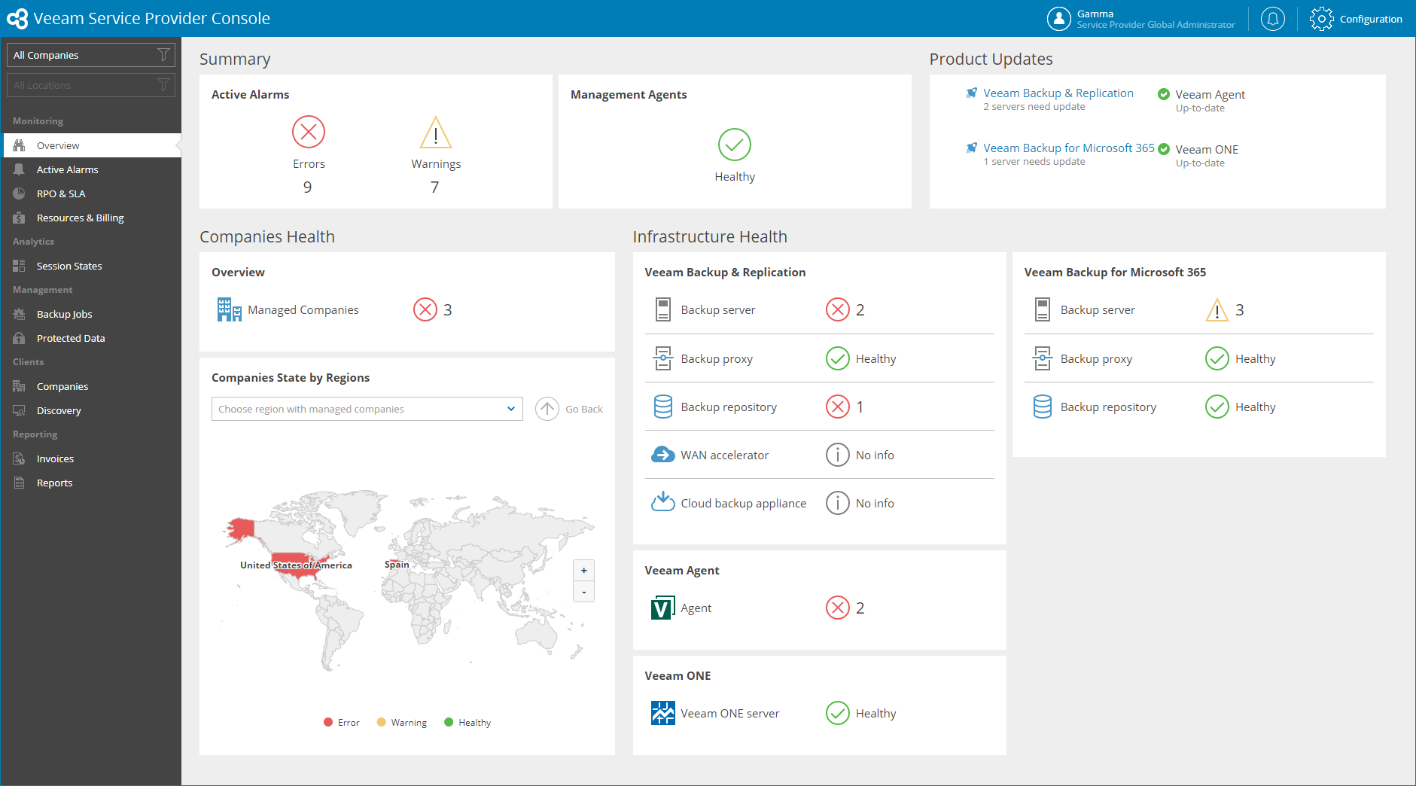Image resolution: width=1416 pixels, height=786 pixels.
Task: Click the WAN accelerator icon
Action: pyautogui.click(x=662, y=455)
